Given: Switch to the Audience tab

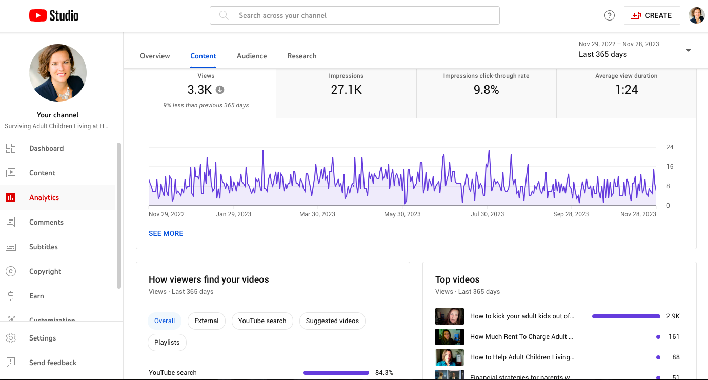Looking at the screenshot, I should 251,56.
